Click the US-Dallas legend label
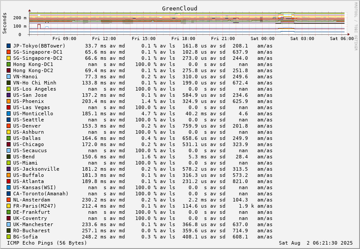Image resolution: width=360 pixels, height=249 pixels. point(27,138)
